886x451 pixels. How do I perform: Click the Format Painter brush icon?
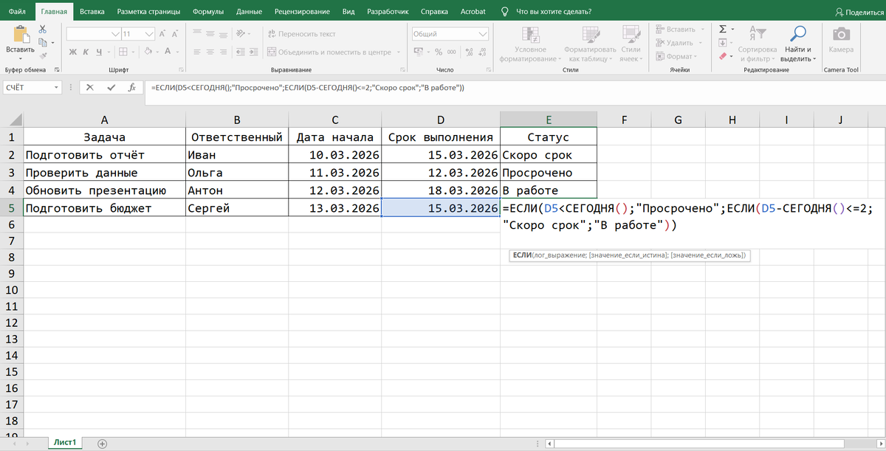[x=42, y=56]
